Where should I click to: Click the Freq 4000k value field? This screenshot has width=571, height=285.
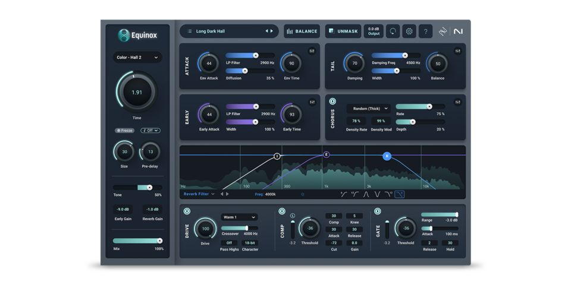tap(270, 194)
